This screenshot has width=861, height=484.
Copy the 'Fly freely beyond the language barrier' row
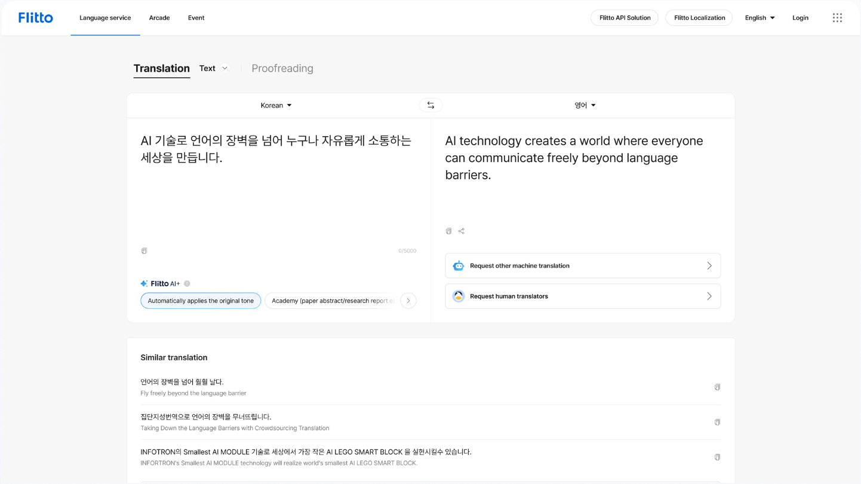[x=717, y=387]
